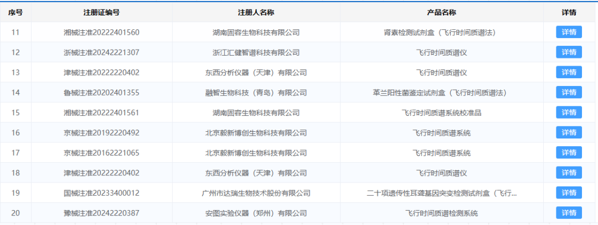This screenshot has height=225, width=598.
Task: Click 详情 for 京械注准20162221065
Action: pos(569,153)
